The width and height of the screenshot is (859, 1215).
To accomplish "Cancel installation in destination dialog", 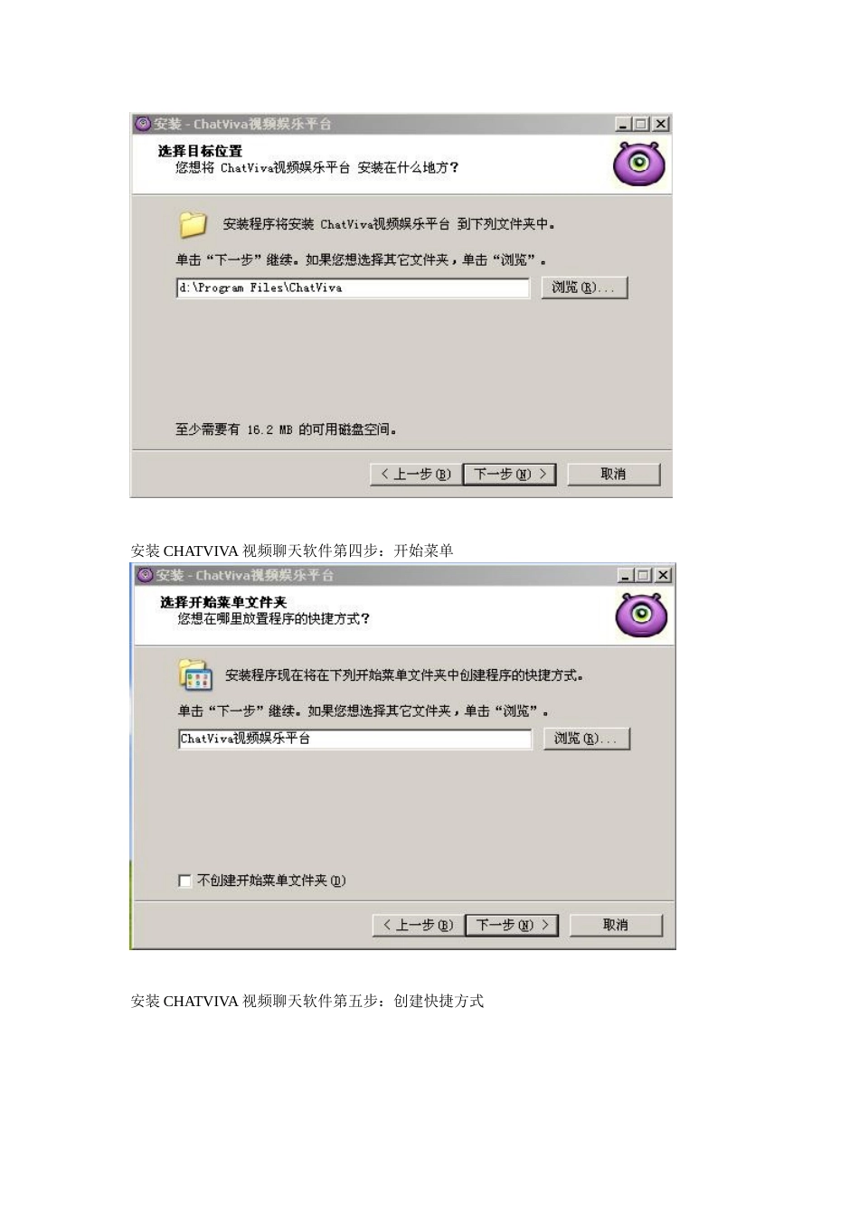I will 614,474.
